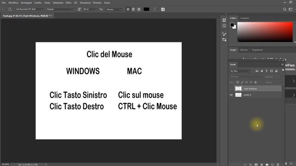Open the History panel icon in the dock
This screenshot has width=296, height=166.
(224, 20)
